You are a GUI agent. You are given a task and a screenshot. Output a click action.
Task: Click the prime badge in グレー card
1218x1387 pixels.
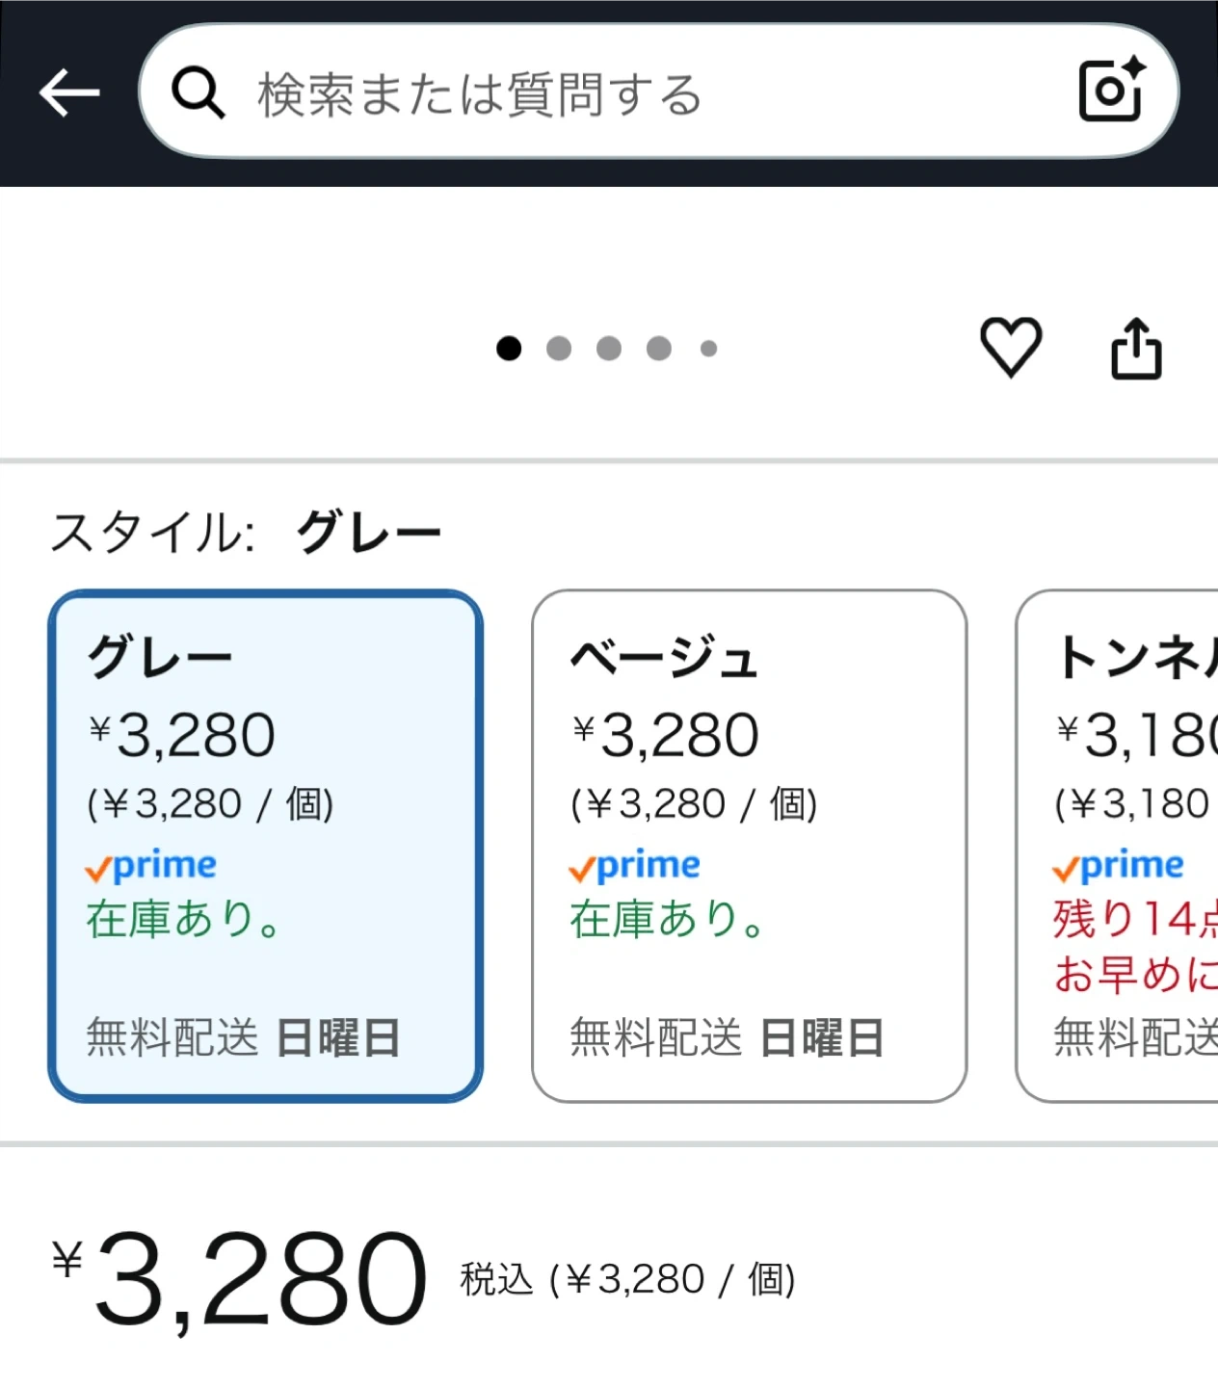(151, 867)
